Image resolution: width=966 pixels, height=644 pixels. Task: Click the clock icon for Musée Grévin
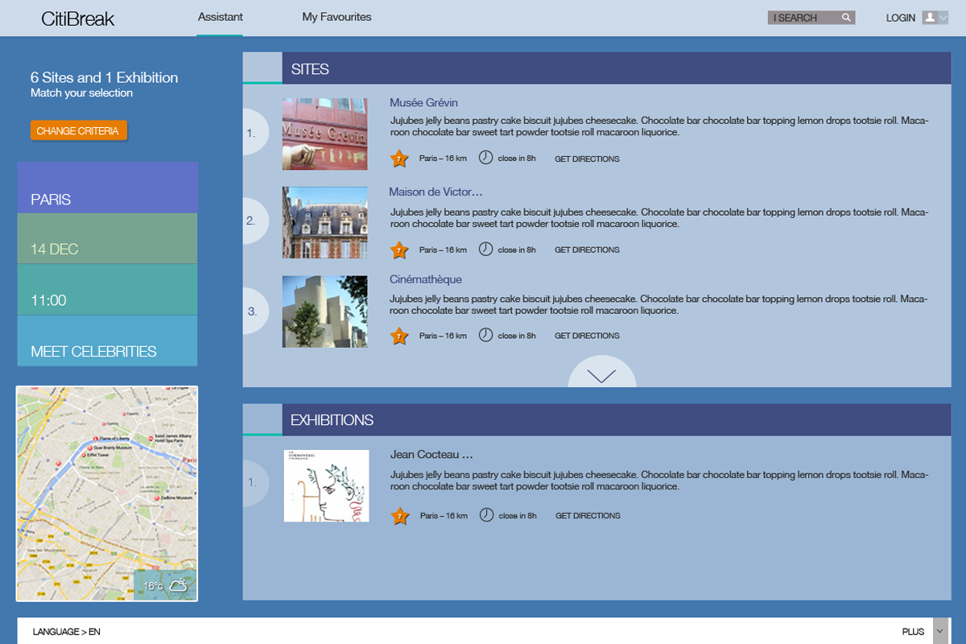(485, 158)
